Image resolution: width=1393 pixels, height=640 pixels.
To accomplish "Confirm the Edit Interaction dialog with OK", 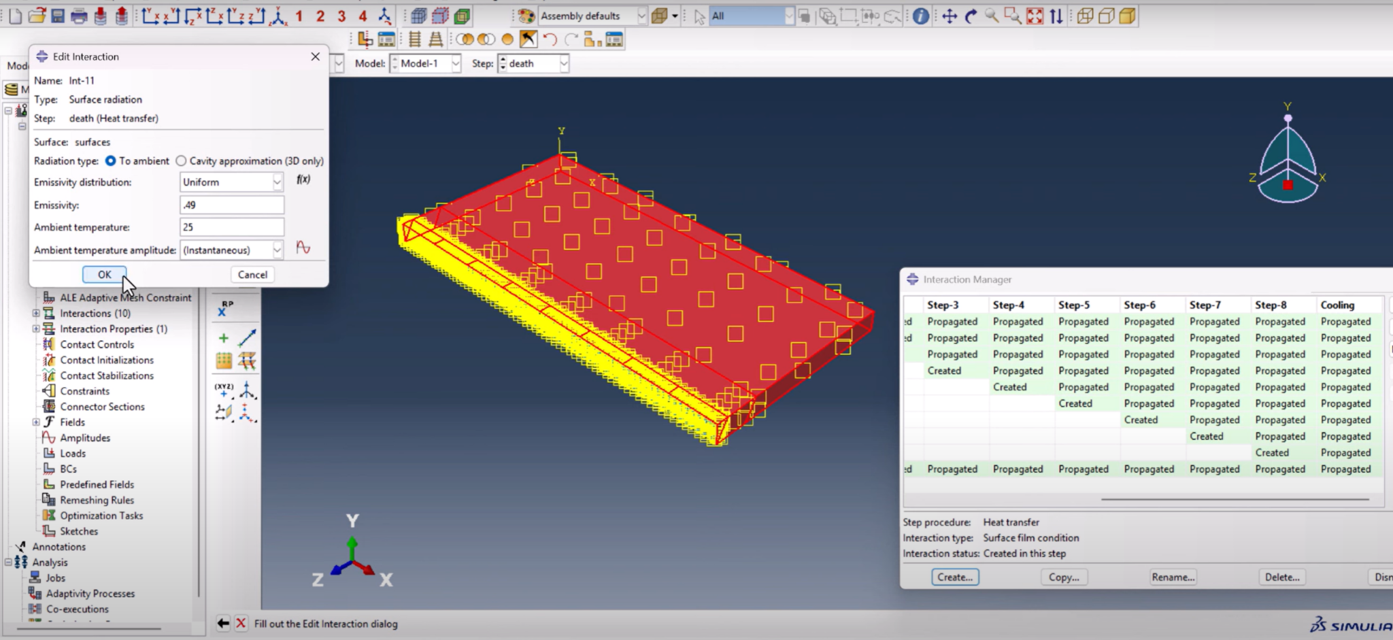I will point(103,274).
